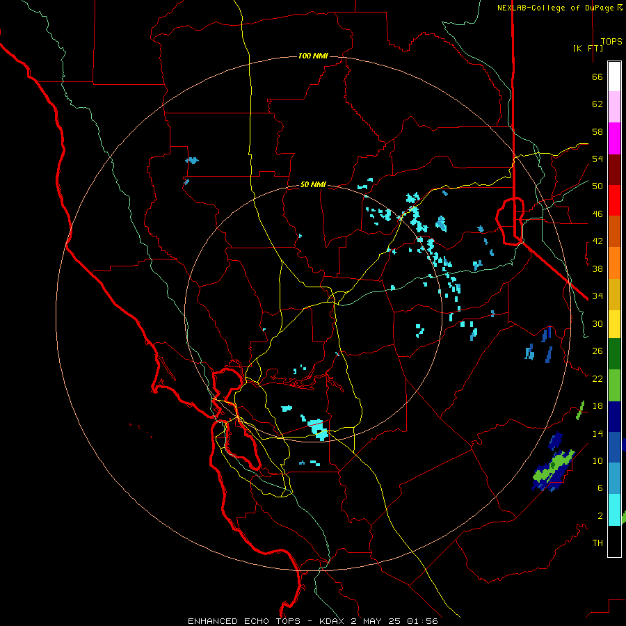Click legend value "26"

597,351
